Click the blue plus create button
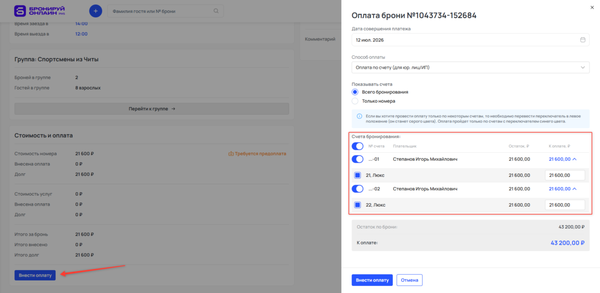Image resolution: width=600 pixels, height=293 pixels. click(x=95, y=11)
